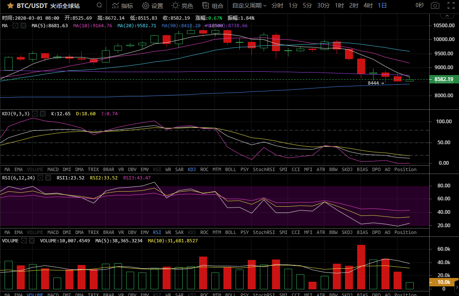The image size is (459, 296).
Task: Open the 设置 chart settings
Action: (x=152, y=6)
